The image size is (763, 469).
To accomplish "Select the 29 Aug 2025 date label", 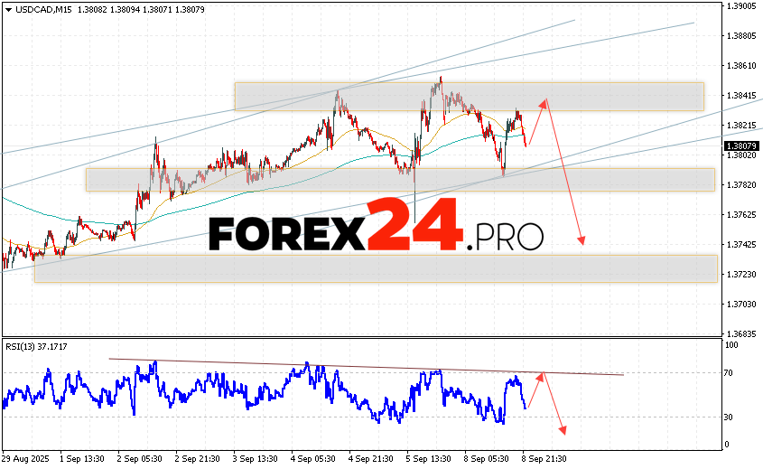I will pos(26,459).
